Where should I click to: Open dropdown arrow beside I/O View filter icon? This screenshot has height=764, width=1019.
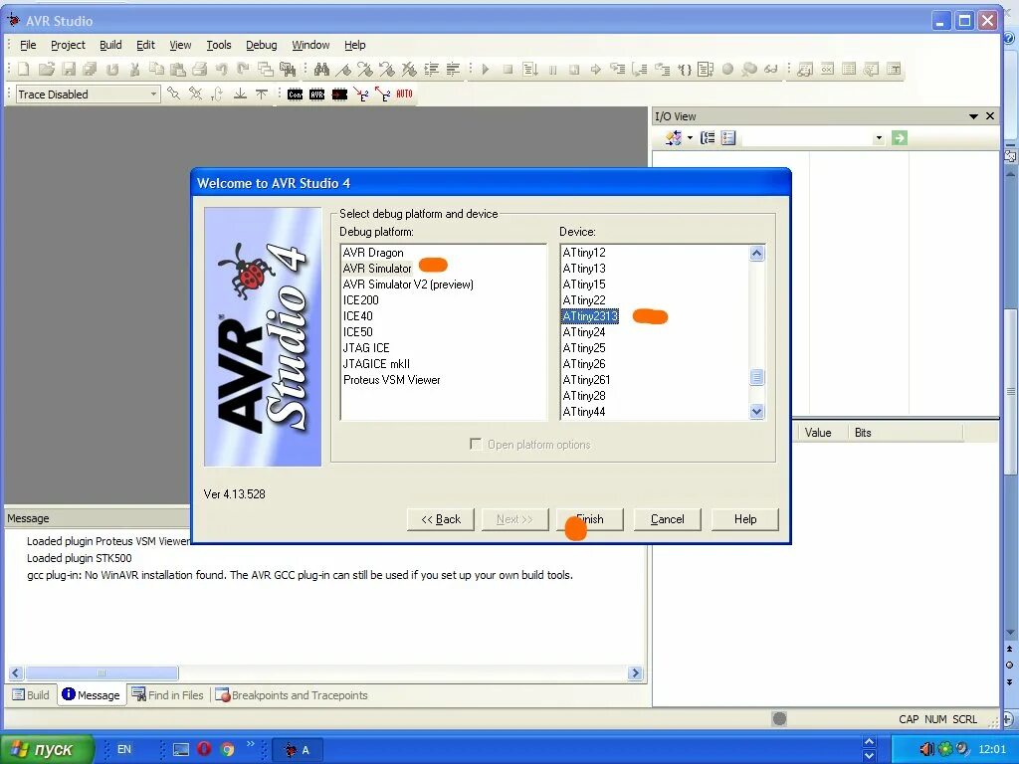[690, 137]
